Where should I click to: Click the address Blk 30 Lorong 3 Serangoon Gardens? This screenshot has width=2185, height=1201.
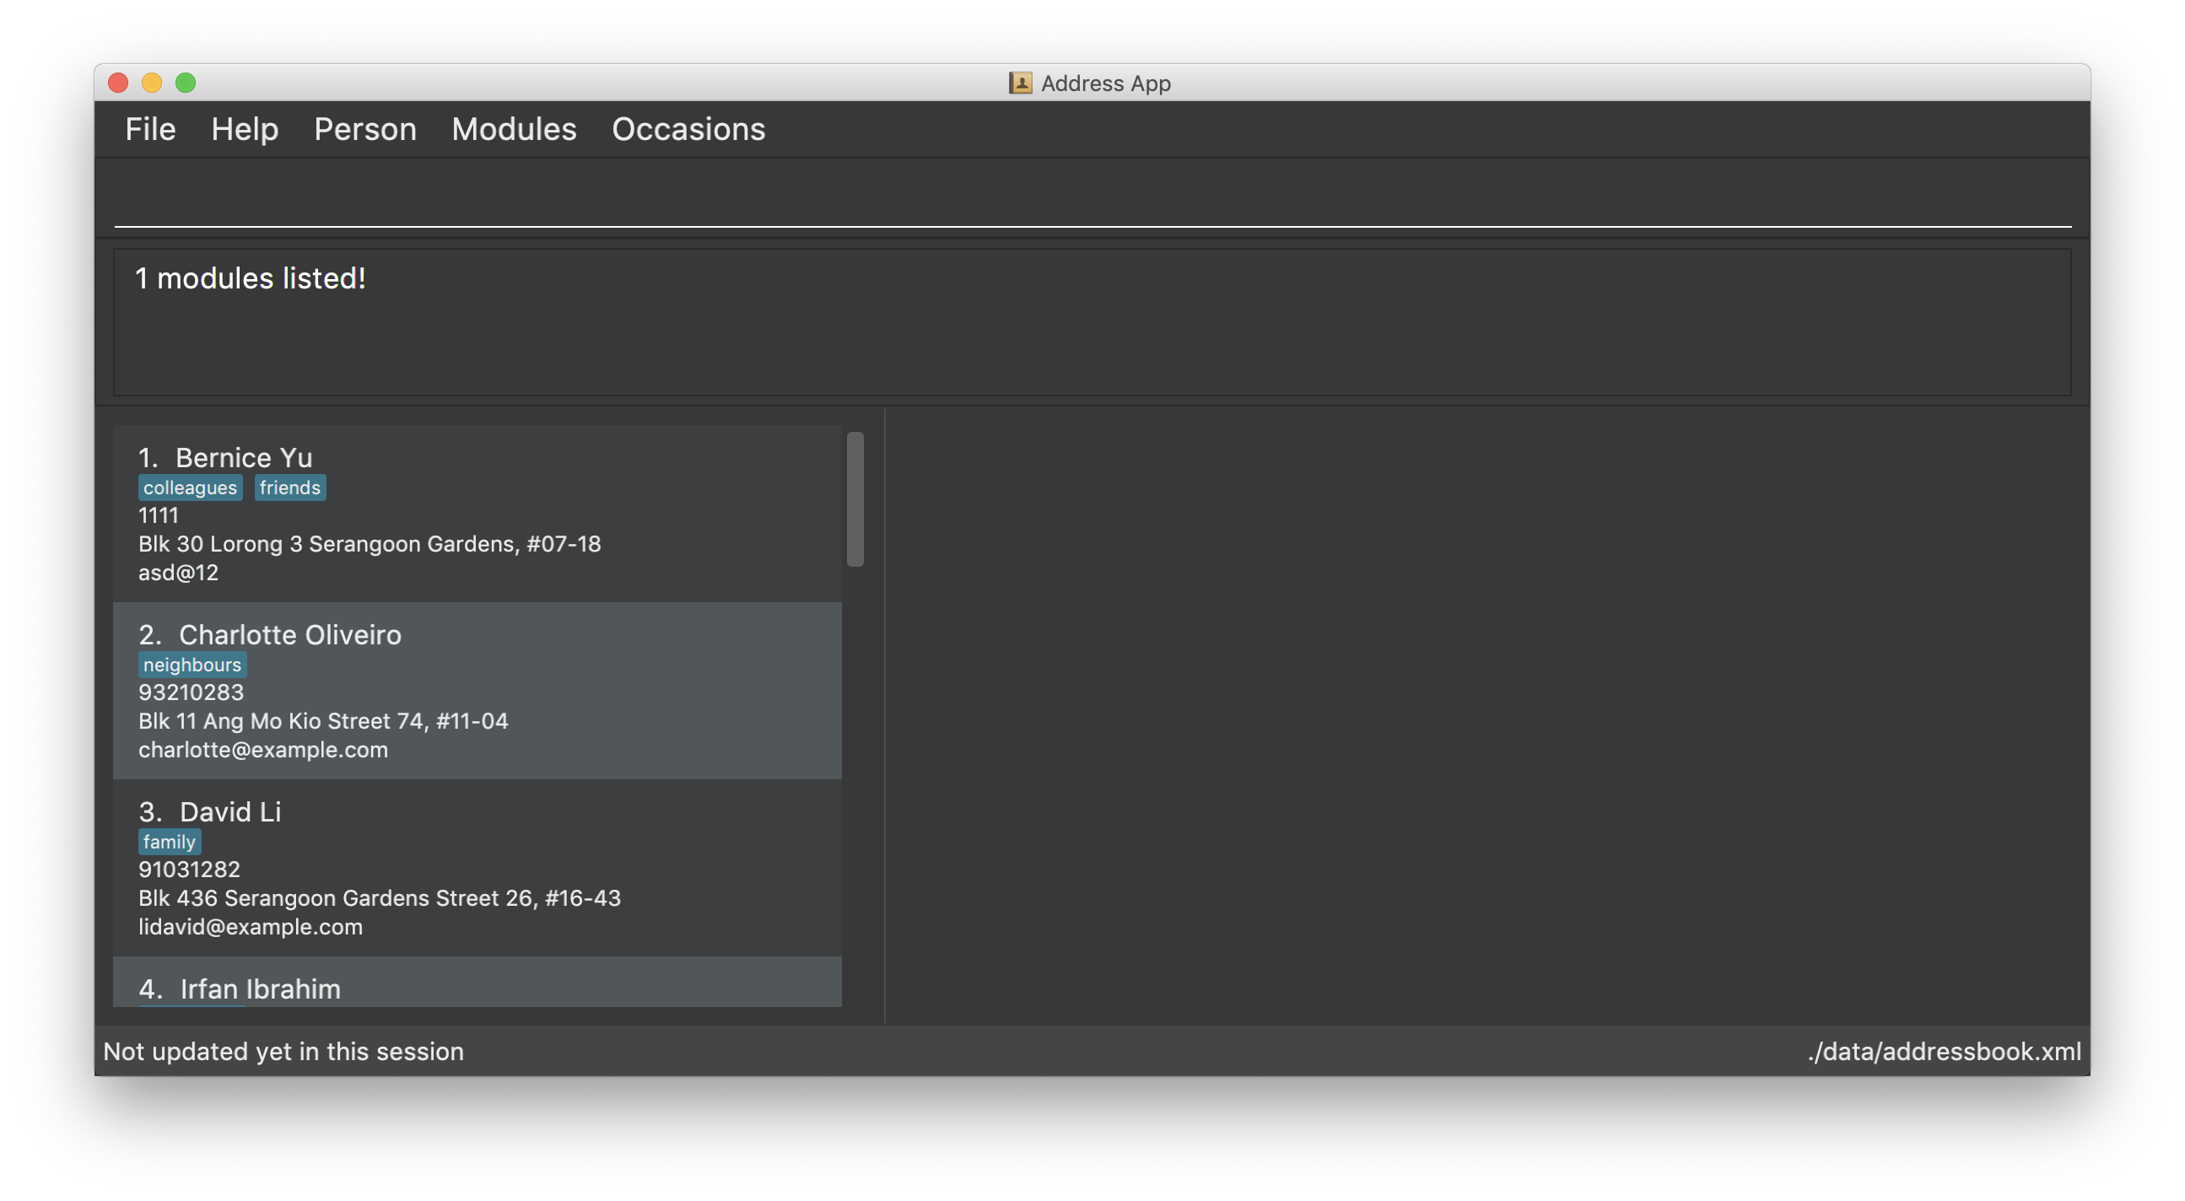coord(369,545)
